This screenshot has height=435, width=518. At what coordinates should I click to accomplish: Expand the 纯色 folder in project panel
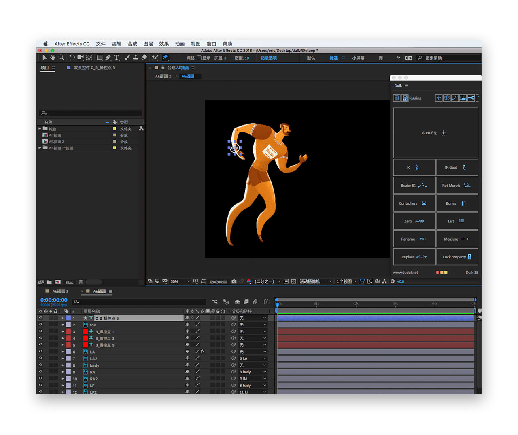(40, 128)
